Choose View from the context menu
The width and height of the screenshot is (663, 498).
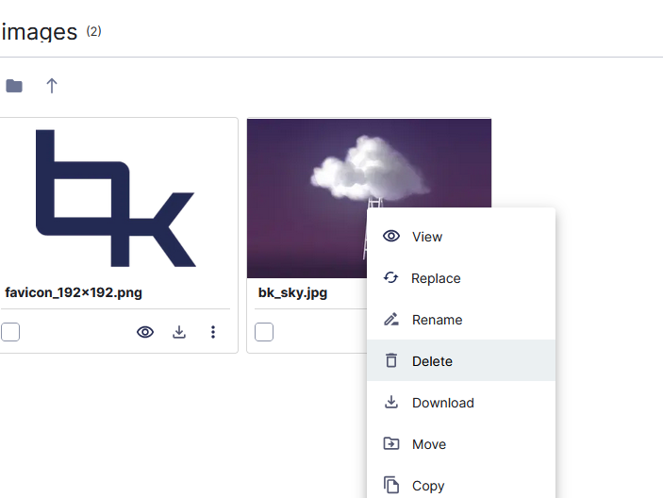tap(427, 237)
